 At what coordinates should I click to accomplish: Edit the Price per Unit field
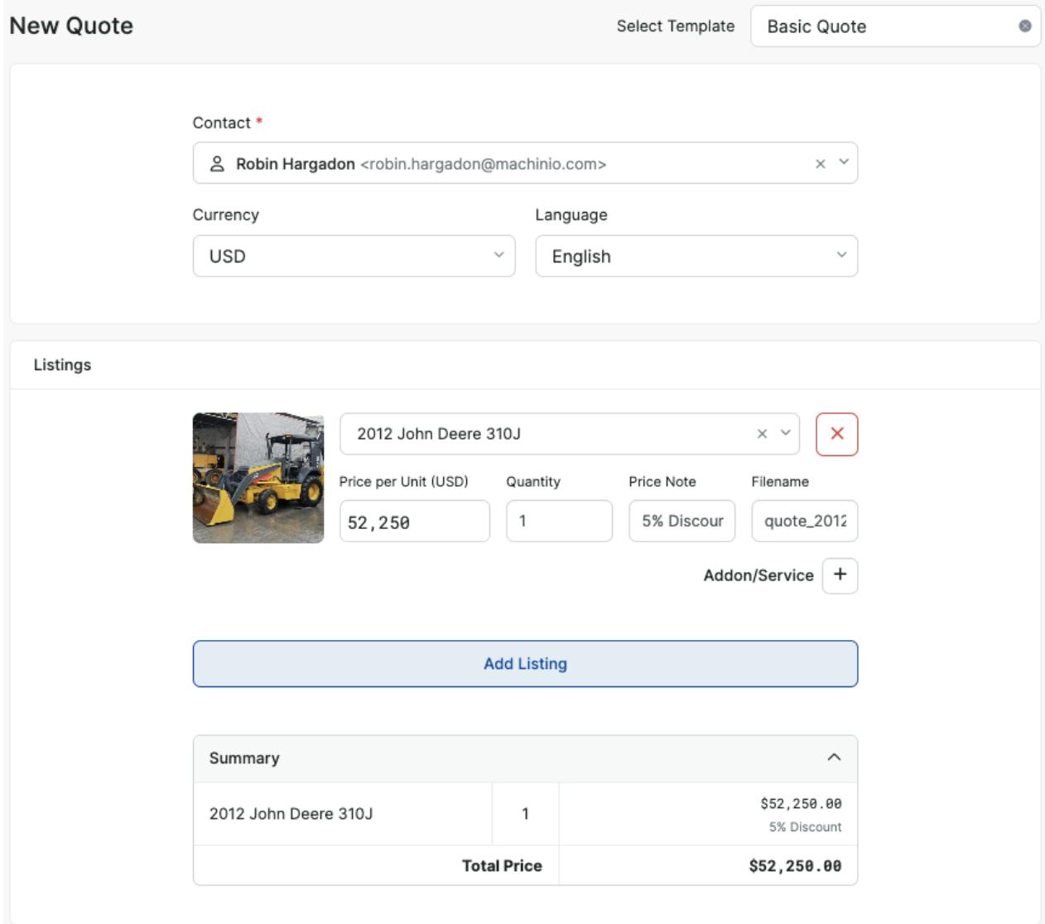414,522
